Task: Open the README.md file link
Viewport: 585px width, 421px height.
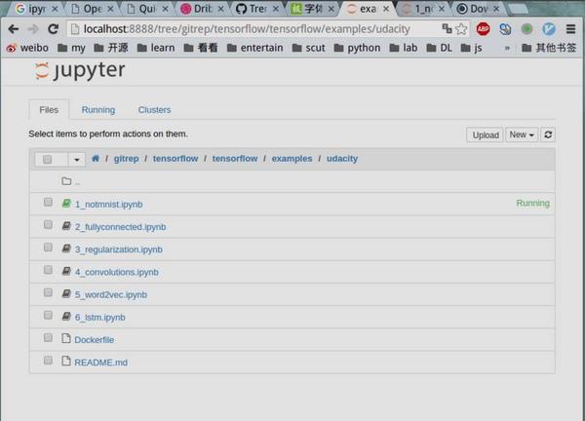Action: (100, 363)
